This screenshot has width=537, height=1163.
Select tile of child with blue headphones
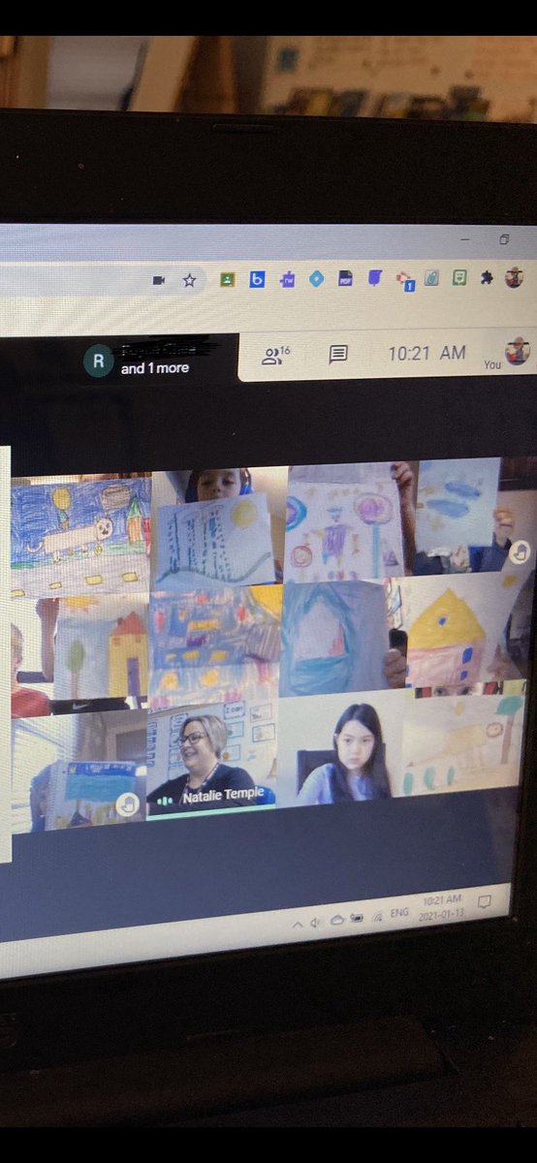(218, 527)
